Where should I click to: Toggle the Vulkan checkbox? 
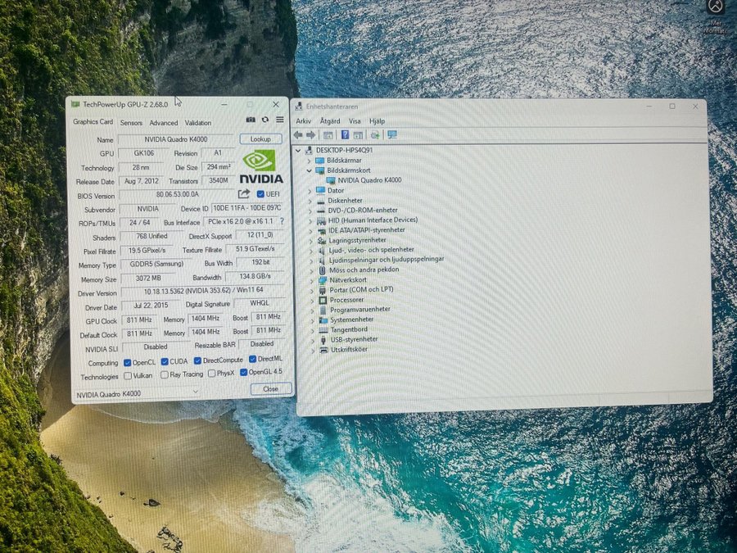click(x=127, y=375)
